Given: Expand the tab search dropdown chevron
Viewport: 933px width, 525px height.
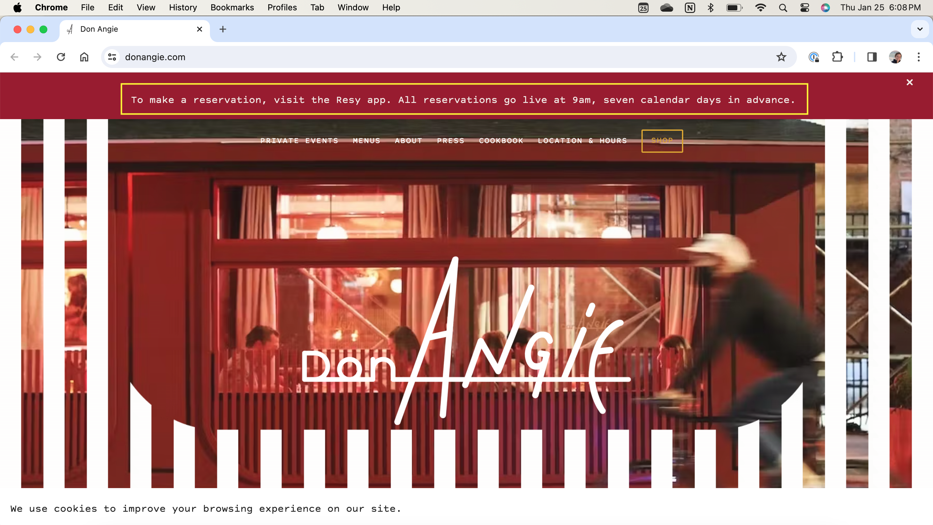Looking at the screenshot, I should click(920, 29).
